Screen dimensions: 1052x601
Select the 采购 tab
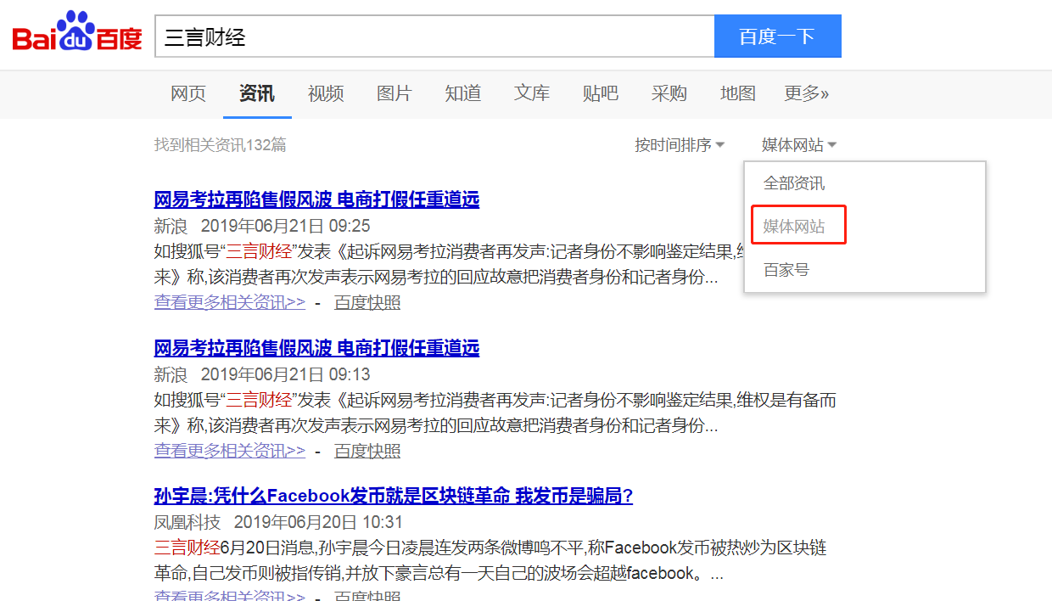tap(669, 93)
